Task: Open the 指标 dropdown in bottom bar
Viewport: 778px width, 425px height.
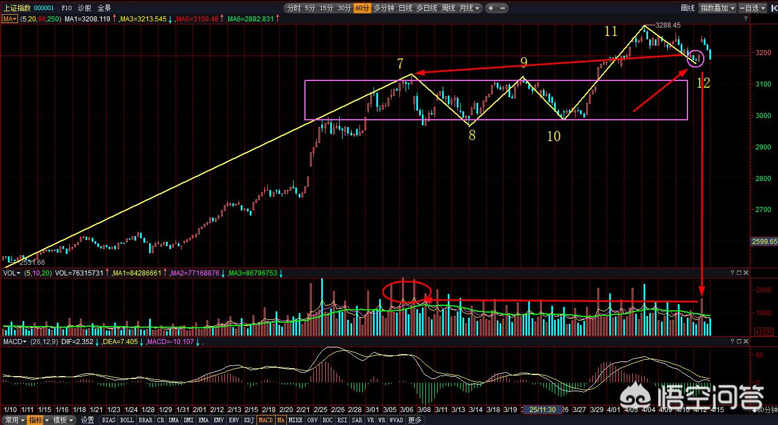Action: 38,420
